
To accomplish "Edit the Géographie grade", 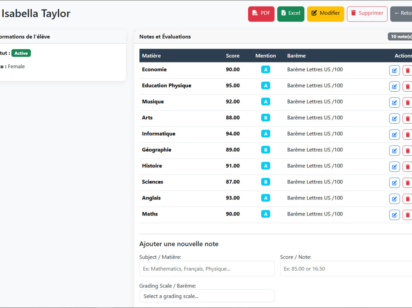I will tap(394, 151).
